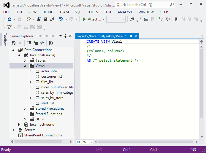Screen dimensions: 206x153
Task: Select the SharePoint Connections node
Action: [x=43, y=135]
